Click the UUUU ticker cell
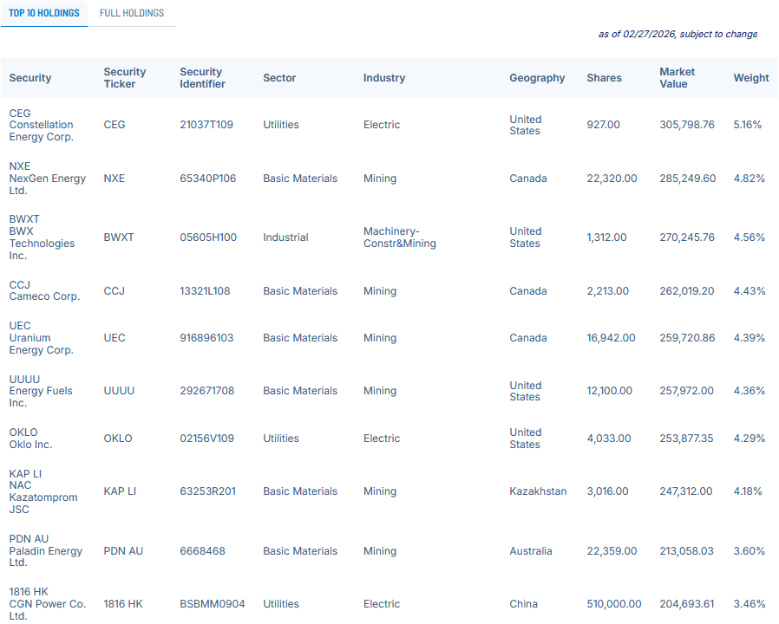The width and height of the screenshot is (779, 624). click(119, 391)
